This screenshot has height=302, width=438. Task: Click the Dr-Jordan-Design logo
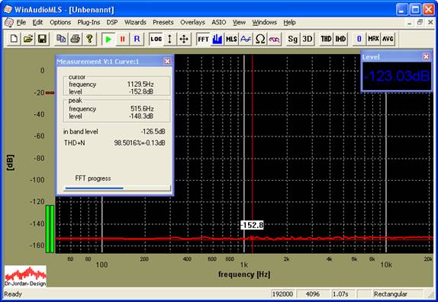coord(25,276)
